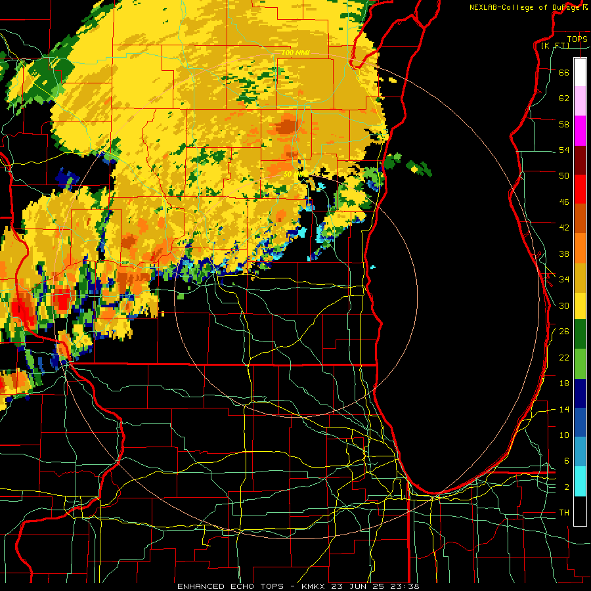Select the 58 value on legend scale
The width and height of the screenshot is (591, 591).
[x=564, y=124]
